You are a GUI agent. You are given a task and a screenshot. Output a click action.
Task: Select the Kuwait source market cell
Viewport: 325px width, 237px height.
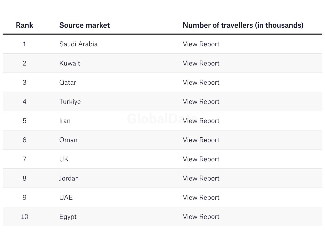(x=70, y=63)
